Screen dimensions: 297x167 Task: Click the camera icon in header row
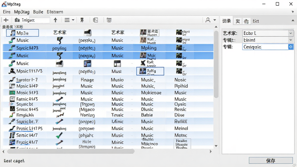tap(87, 33)
